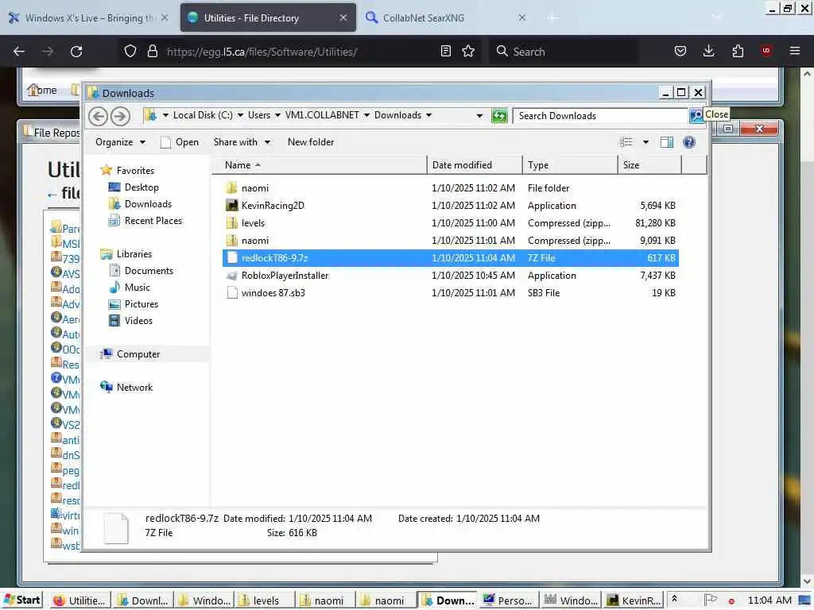Expand the Downloads breadcrumb arrow

(x=428, y=115)
